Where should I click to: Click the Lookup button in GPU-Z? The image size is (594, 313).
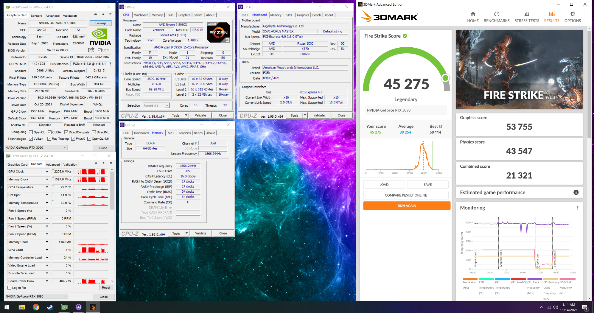pyautogui.click(x=100, y=23)
